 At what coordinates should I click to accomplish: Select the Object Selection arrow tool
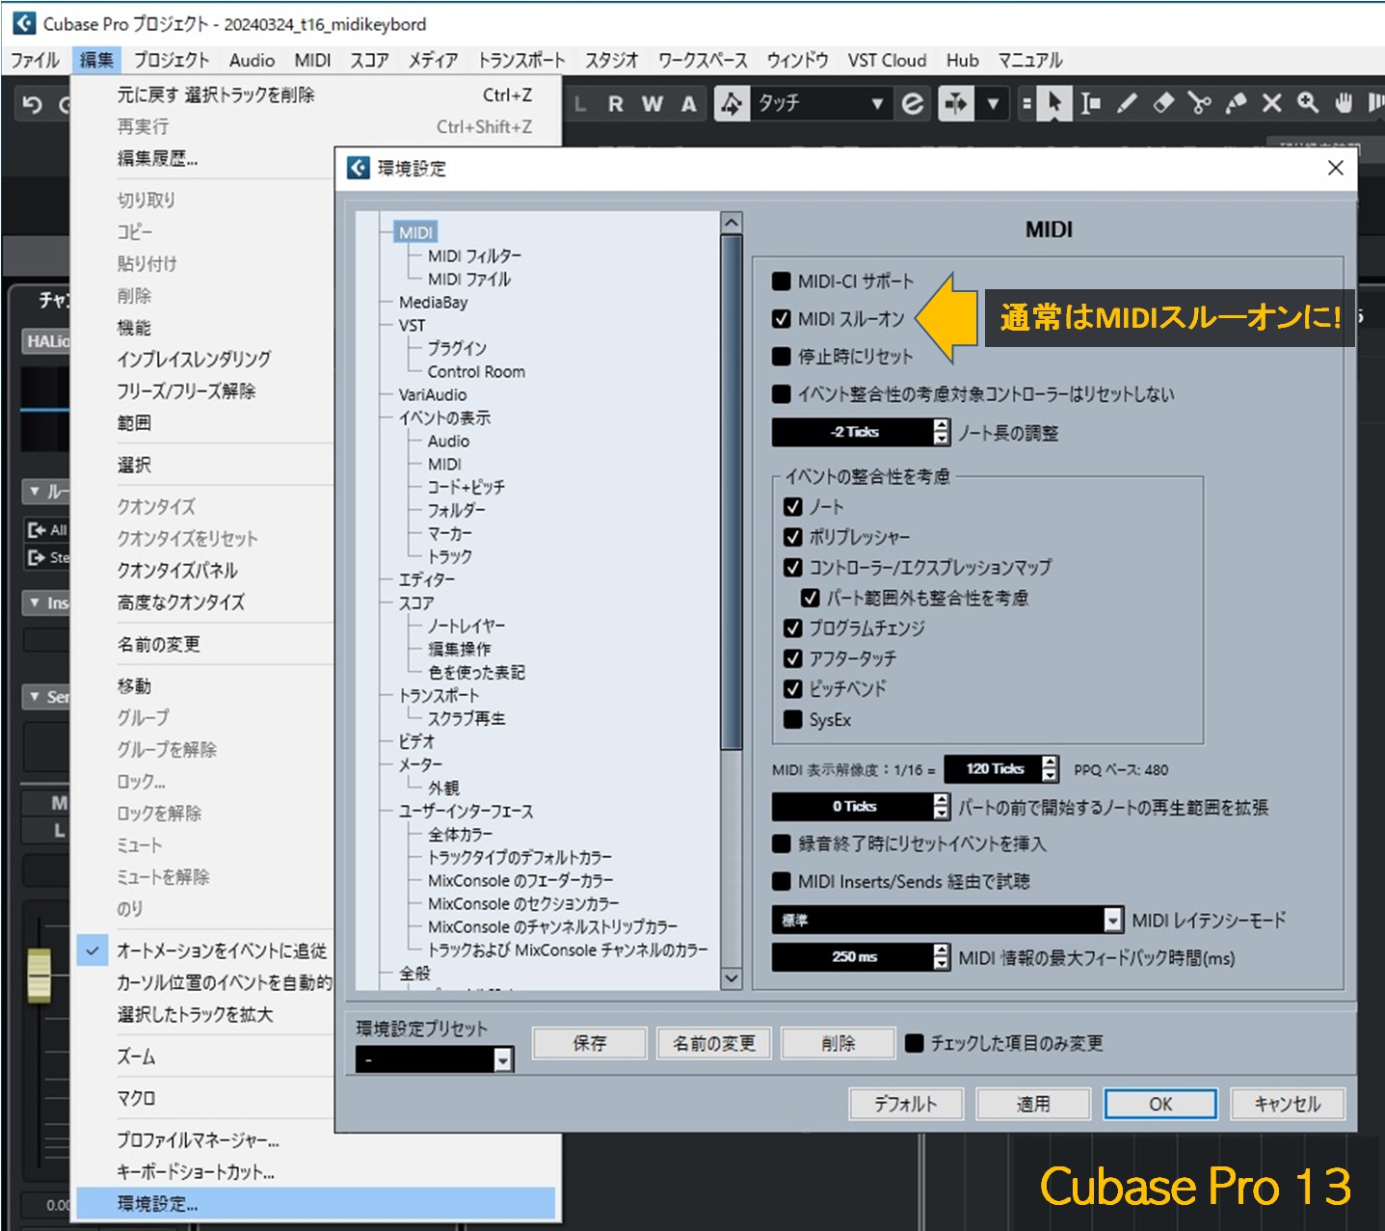click(1054, 103)
